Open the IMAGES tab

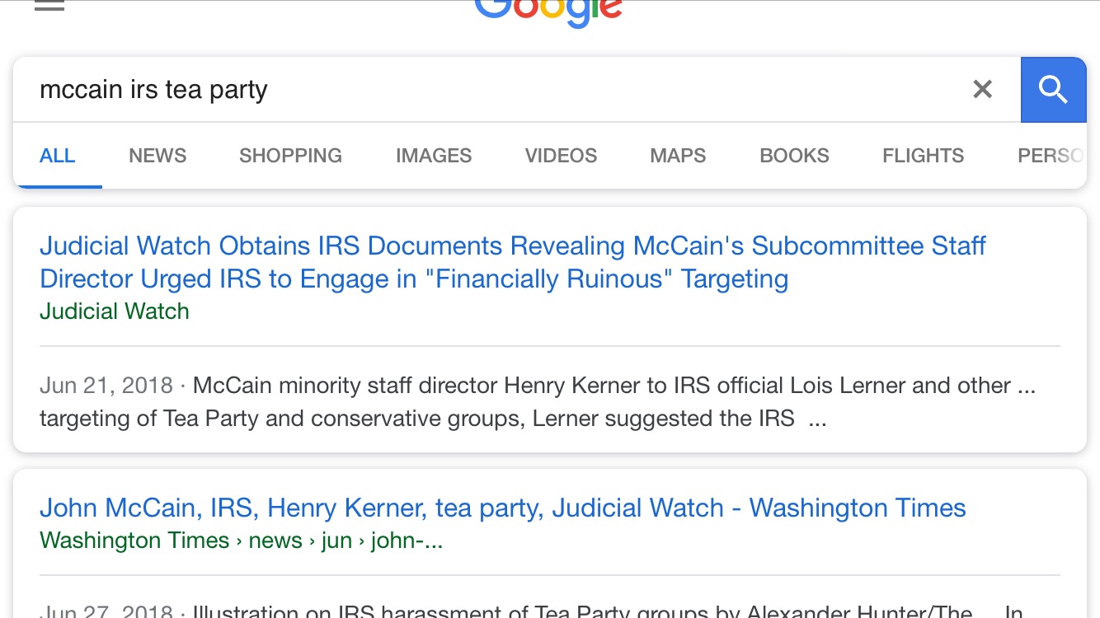(434, 156)
